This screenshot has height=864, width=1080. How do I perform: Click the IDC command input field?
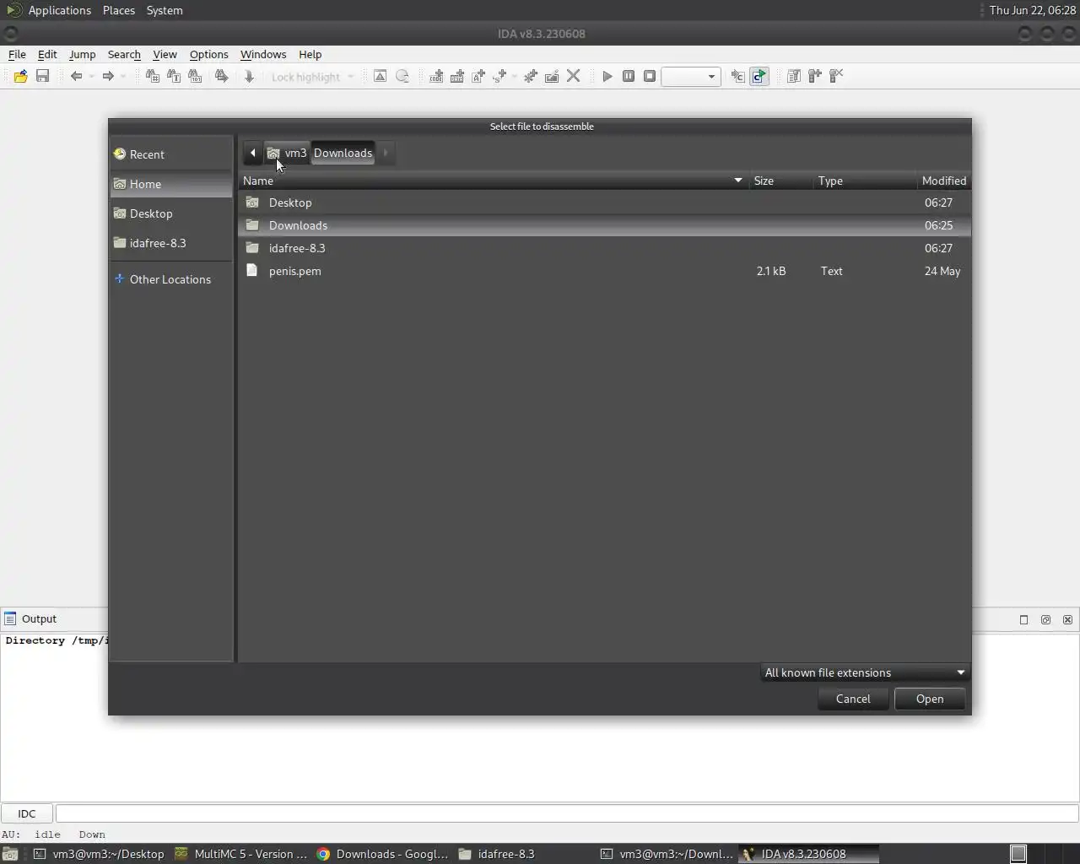tap(566, 813)
